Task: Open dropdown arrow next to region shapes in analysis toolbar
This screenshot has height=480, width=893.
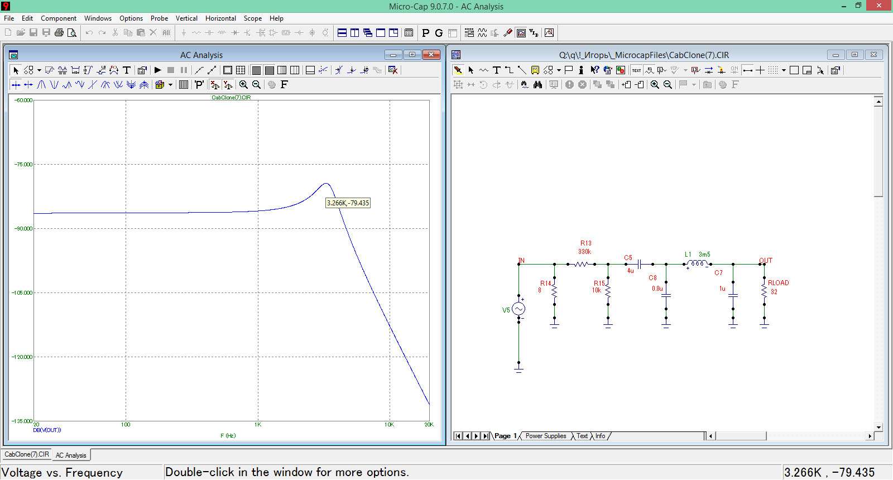Action: [39, 70]
